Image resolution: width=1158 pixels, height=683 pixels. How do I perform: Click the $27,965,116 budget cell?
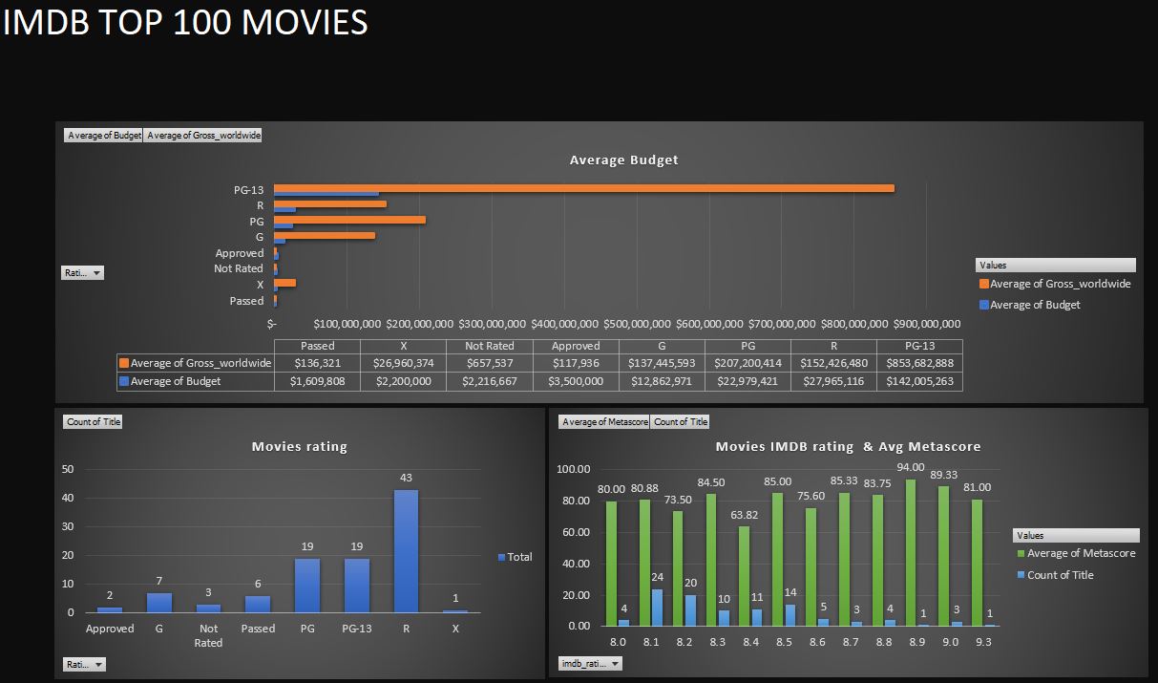[833, 381]
